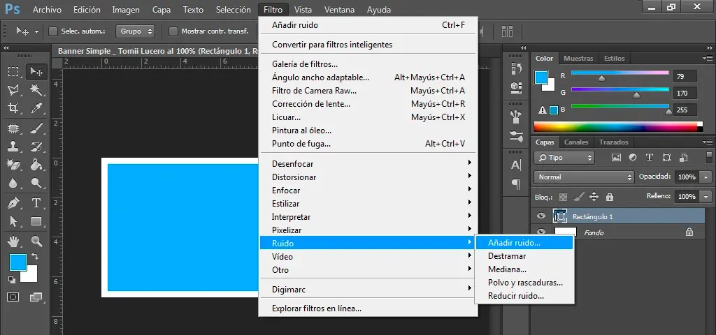Expand the Digimarc submenu

pyautogui.click(x=368, y=290)
